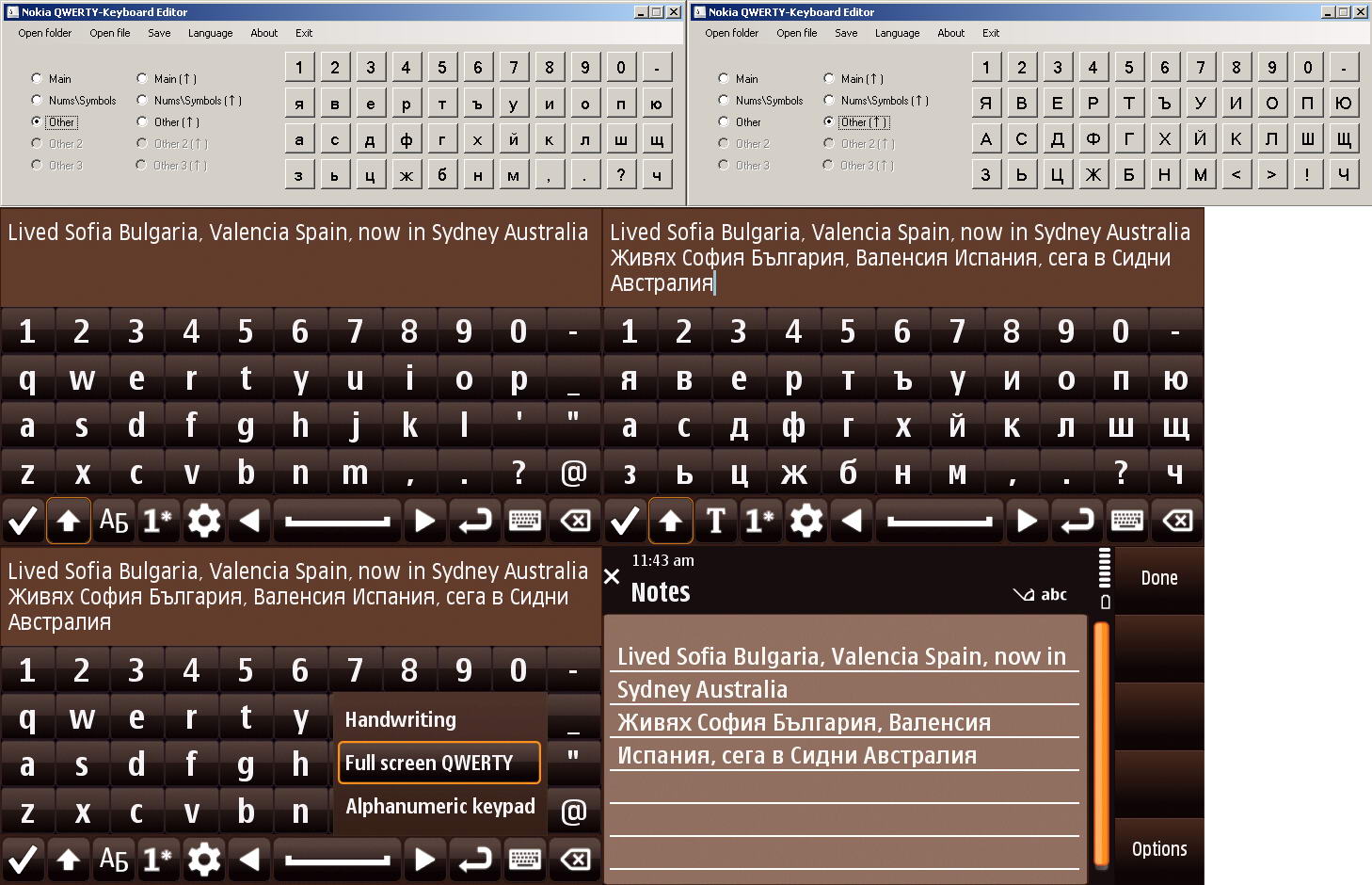The image size is (1372, 885).
Task: Tap enter key on Cyrillic keyboard
Action: pyautogui.click(x=1077, y=521)
